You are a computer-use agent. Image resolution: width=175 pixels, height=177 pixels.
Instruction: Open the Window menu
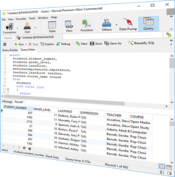(43, 18)
